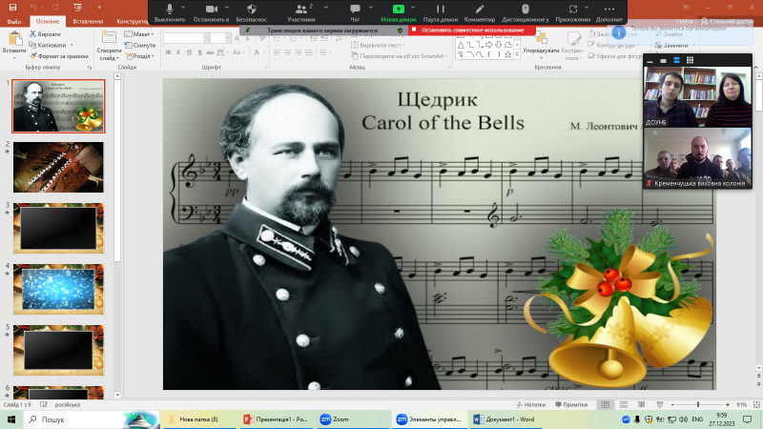The height and width of the screenshot is (429, 763).
Task: Start slideshow from Quick Access Toolbar
Action: [78, 8]
